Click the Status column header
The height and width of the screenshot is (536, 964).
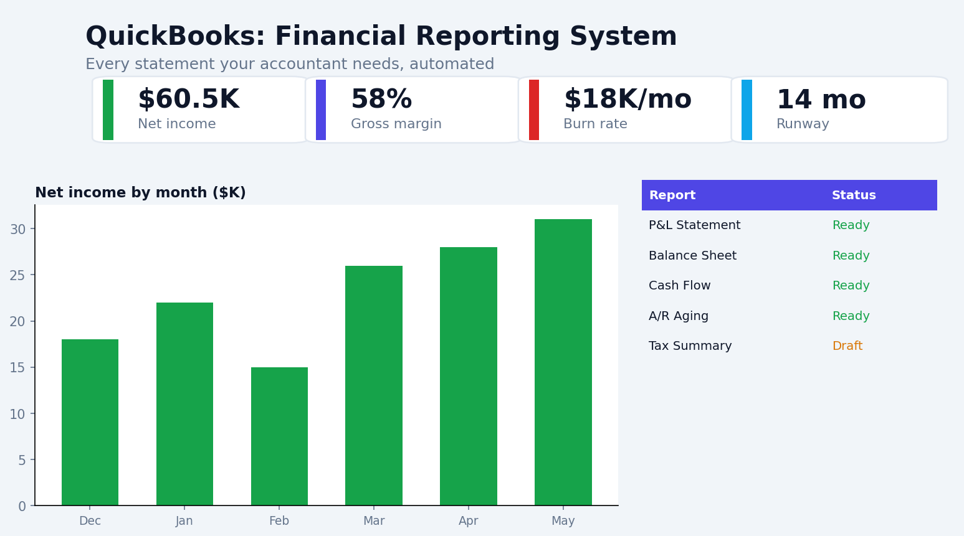click(854, 195)
